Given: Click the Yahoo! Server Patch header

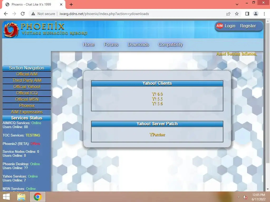Looking at the screenshot, I should 157,124.
